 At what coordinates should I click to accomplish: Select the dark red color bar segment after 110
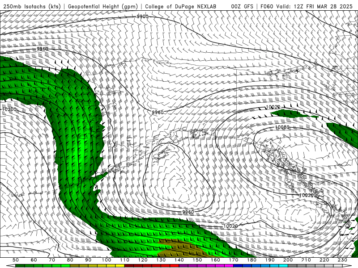point(129,266)
